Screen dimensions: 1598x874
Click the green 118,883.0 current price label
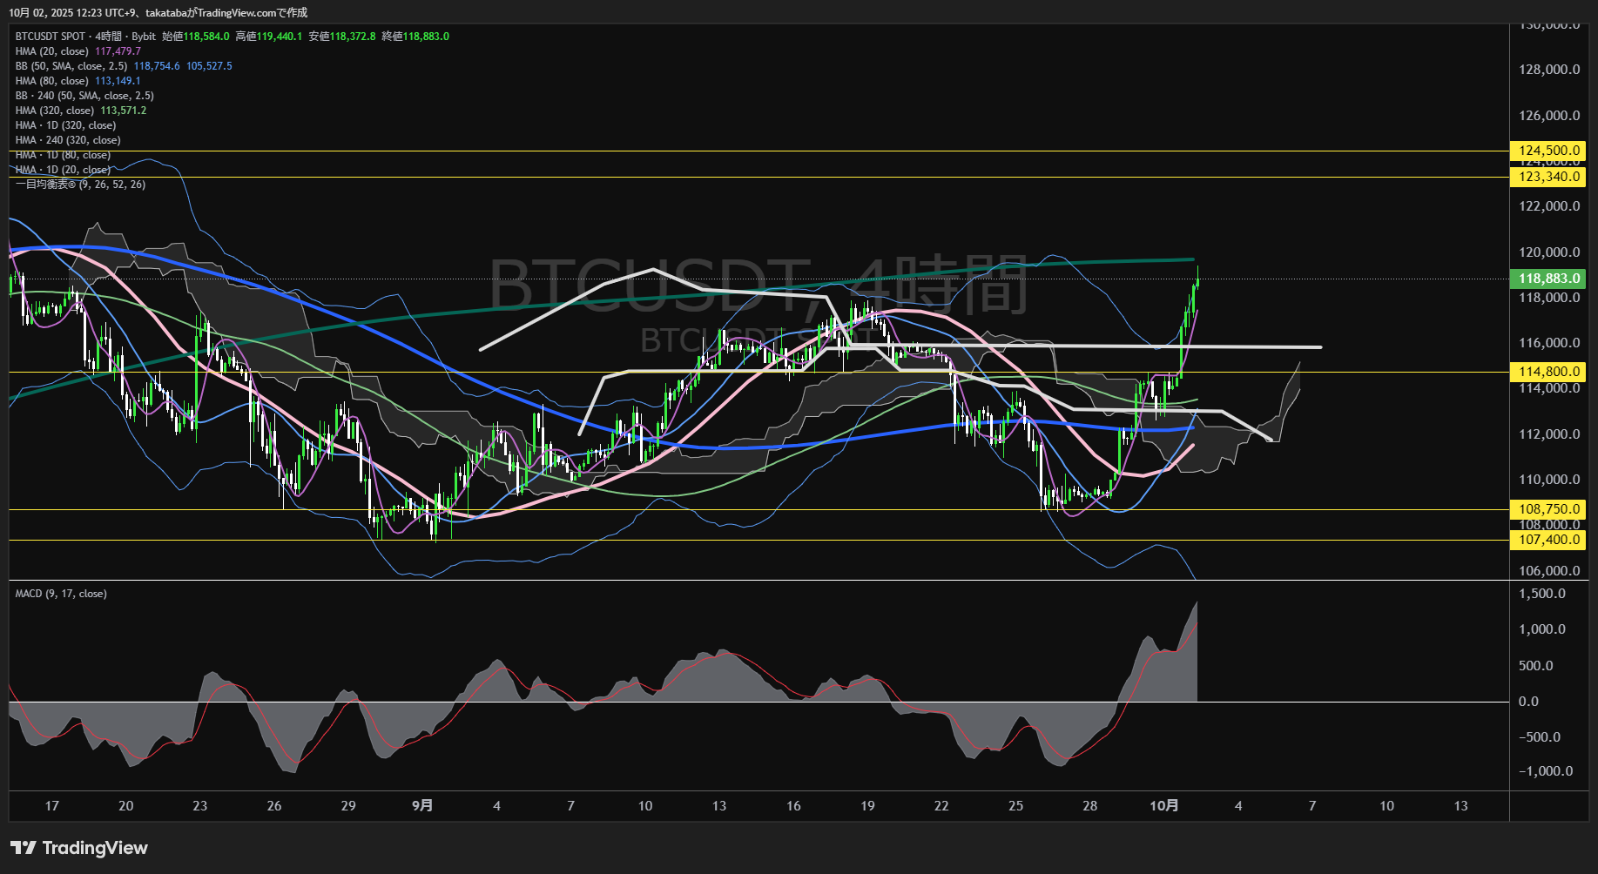pos(1548,279)
